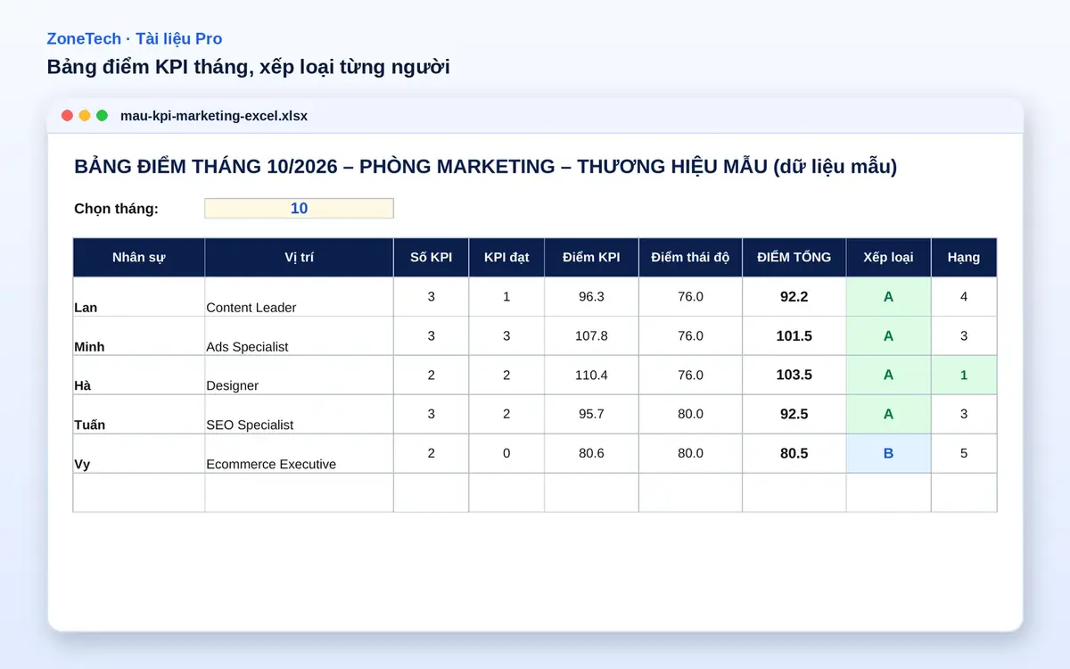This screenshot has width=1070, height=669.
Task: Click attitude score 80.0 in Tuấn's row
Action: click(690, 415)
